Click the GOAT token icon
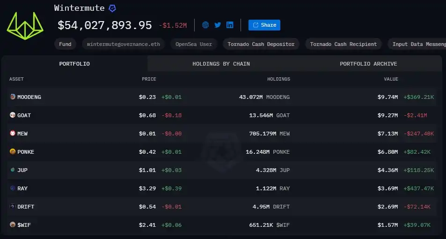This screenshot has width=446, height=239. pyautogui.click(x=13, y=115)
